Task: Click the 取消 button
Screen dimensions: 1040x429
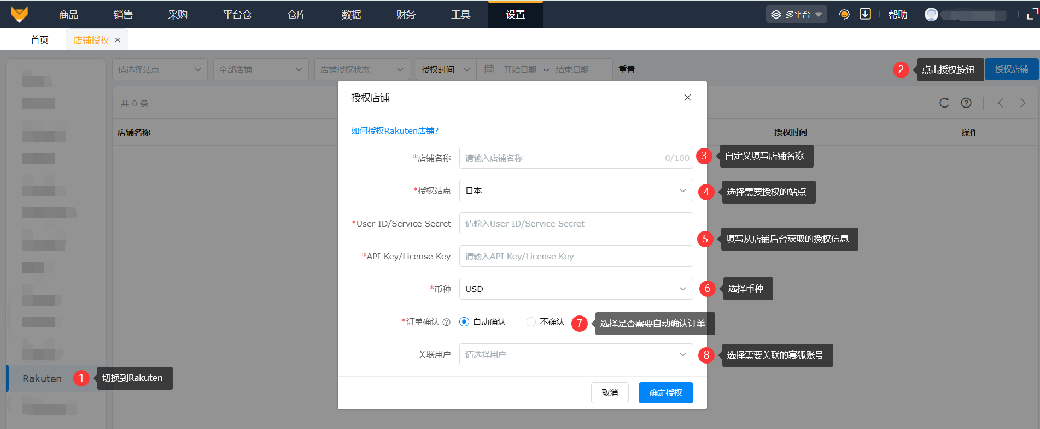Action: (x=610, y=392)
